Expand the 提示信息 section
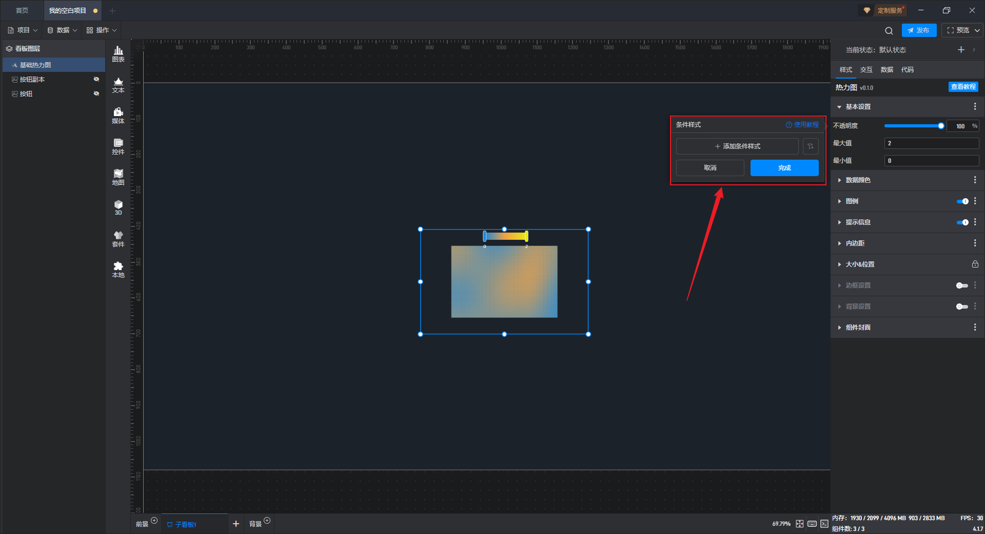This screenshot has height=534, width=985. pyautogui.click(x=839, y=222)
